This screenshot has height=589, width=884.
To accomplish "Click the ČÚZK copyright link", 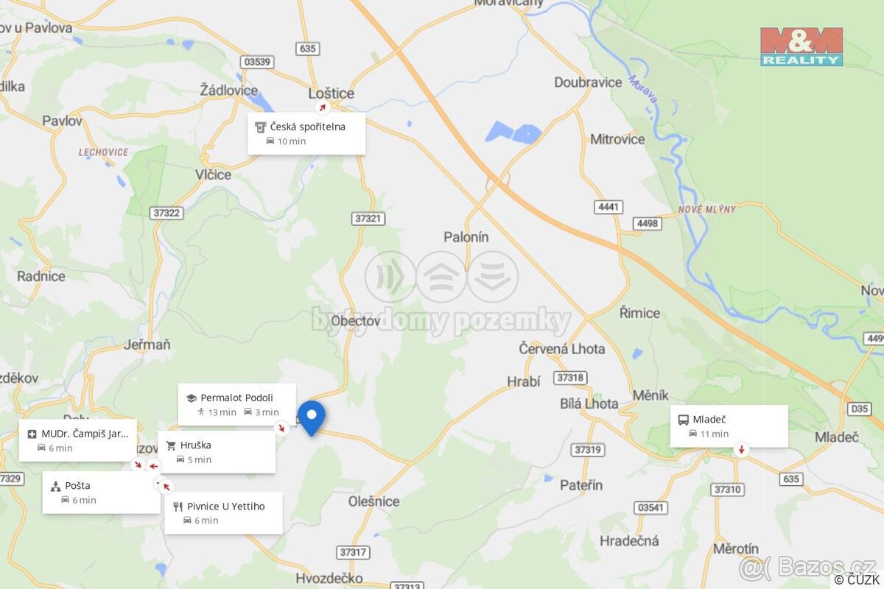I will pos(857,580).
